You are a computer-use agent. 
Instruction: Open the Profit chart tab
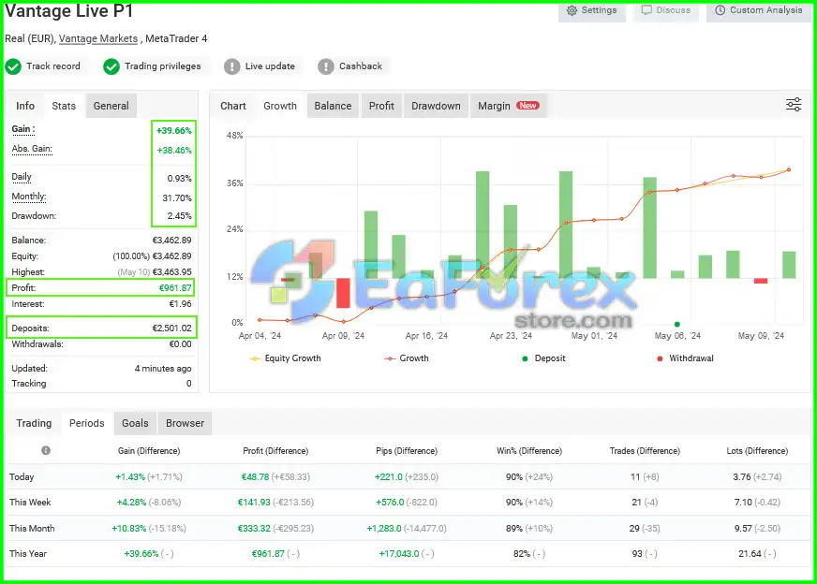click(381, 106)
